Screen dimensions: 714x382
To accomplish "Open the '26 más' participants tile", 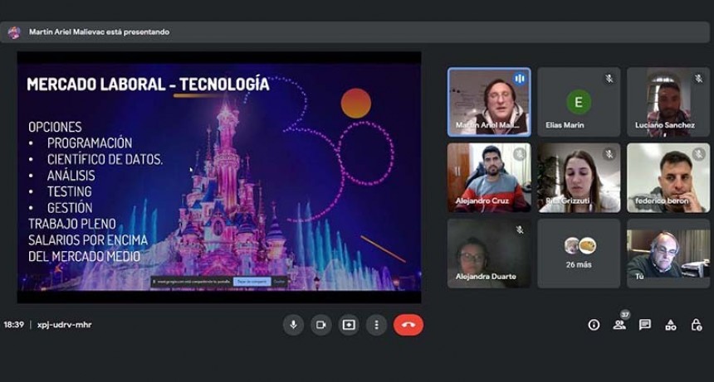I will pos(579,254).
